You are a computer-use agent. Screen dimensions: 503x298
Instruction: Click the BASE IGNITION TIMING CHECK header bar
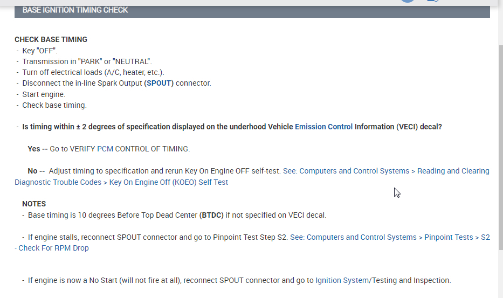252,10
